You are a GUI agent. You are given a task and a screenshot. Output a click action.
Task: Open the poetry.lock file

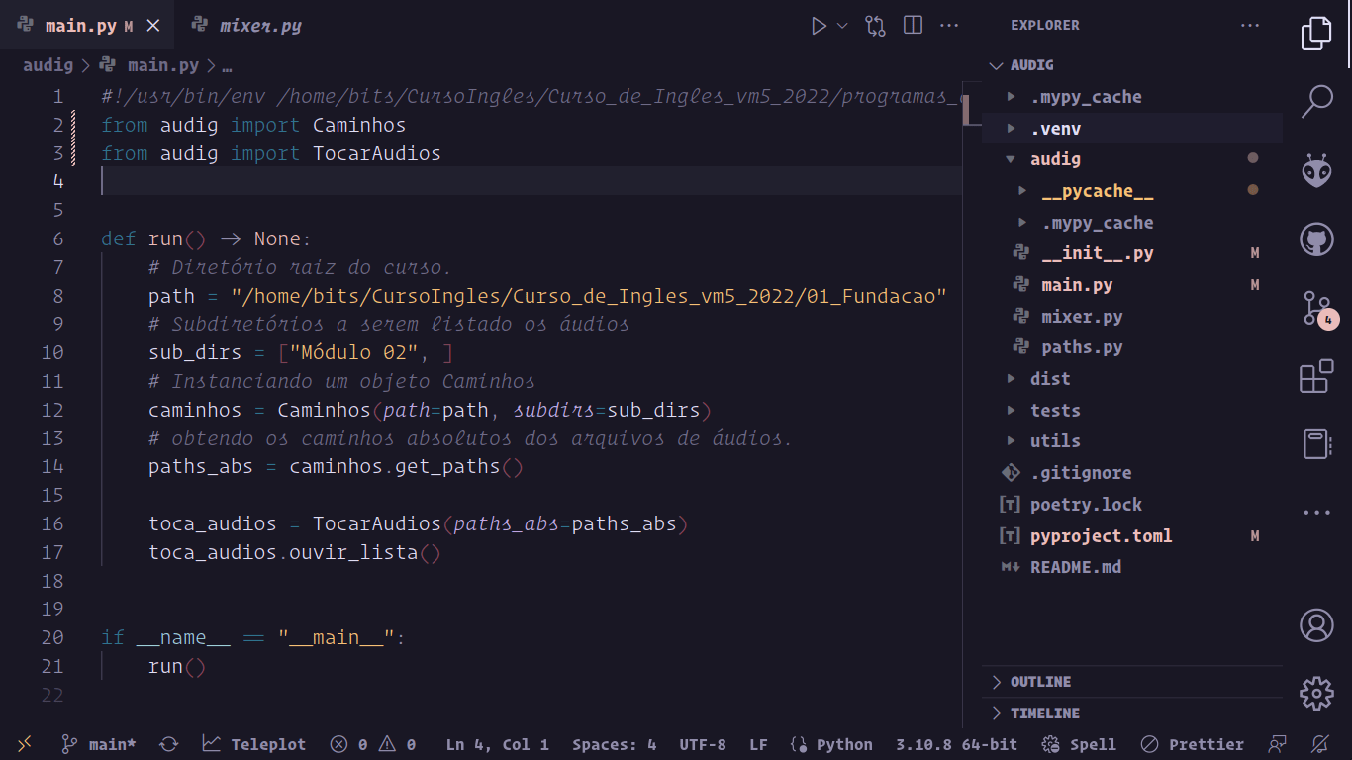[x=1131, y=505]
